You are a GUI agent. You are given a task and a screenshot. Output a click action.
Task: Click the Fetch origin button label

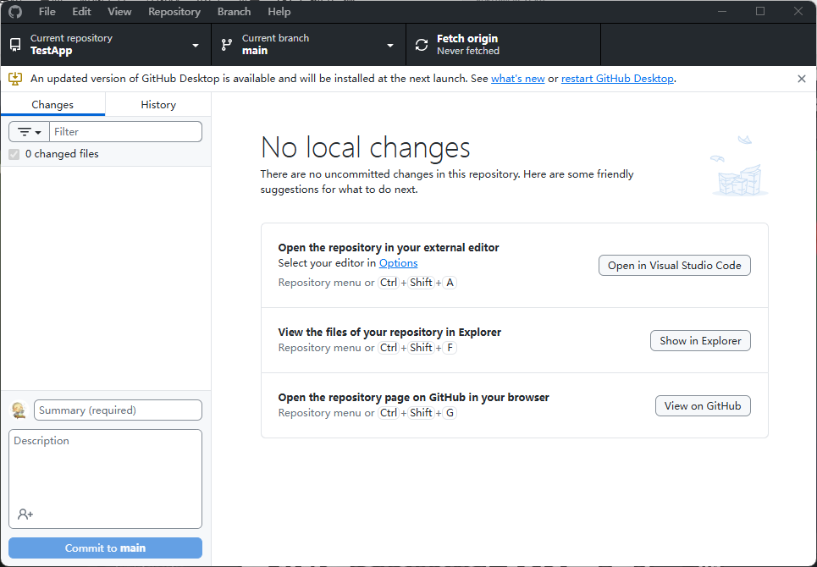coord(467,39)
